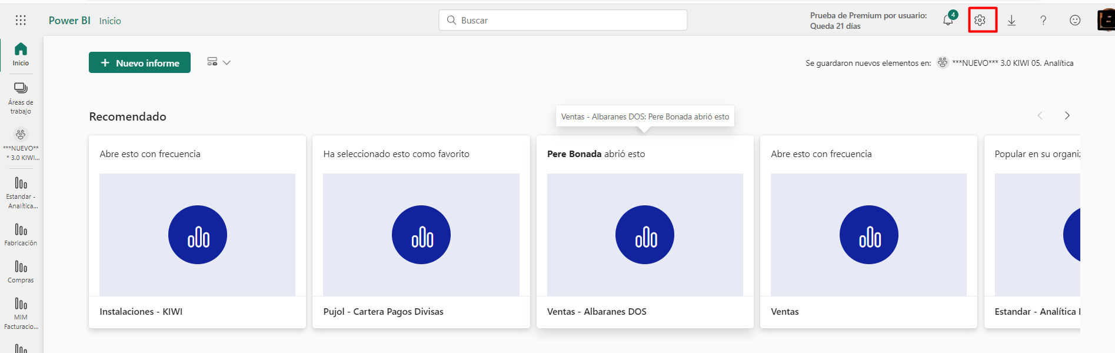This screenshot has height=353, width=1115.
Task: Open the NUEVO 3.0 KIWI workspace in sidebar
Action: [x=21, y=145]
